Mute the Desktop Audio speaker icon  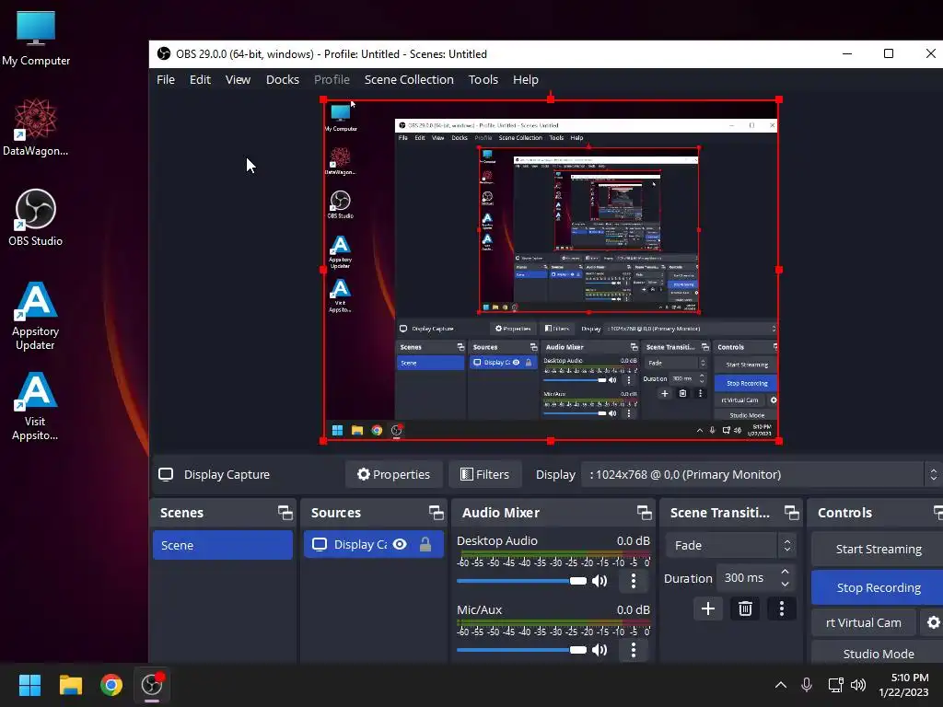[600, 581]
